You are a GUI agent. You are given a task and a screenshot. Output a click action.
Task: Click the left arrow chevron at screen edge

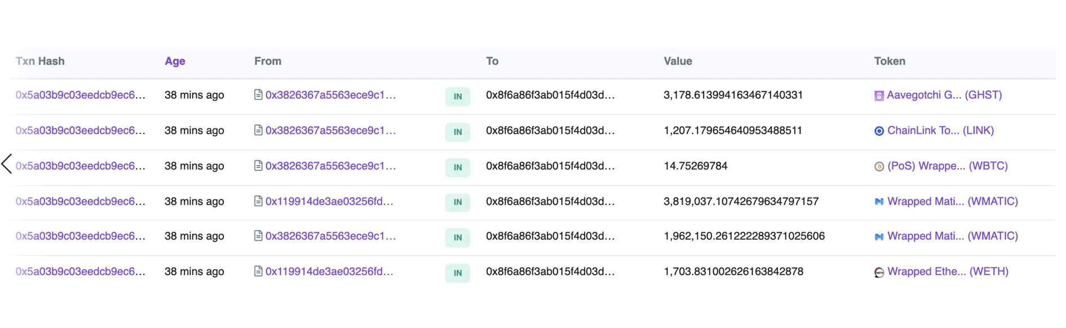7,164
